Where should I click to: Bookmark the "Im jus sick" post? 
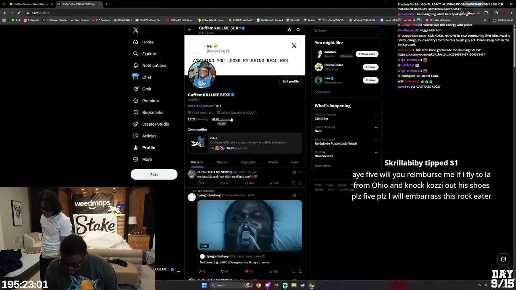click(x=293, y=183)
